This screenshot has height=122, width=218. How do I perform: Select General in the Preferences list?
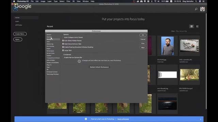[49, 35]
